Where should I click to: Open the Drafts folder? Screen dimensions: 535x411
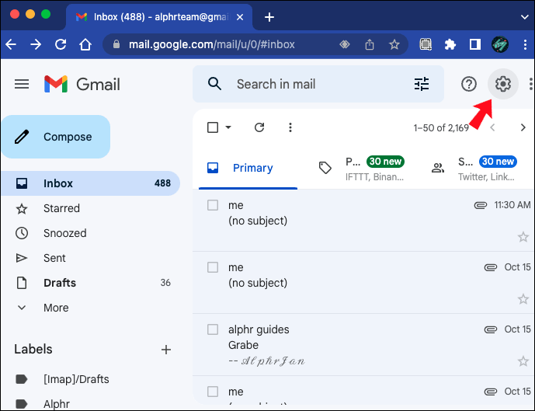pos(91,283)
